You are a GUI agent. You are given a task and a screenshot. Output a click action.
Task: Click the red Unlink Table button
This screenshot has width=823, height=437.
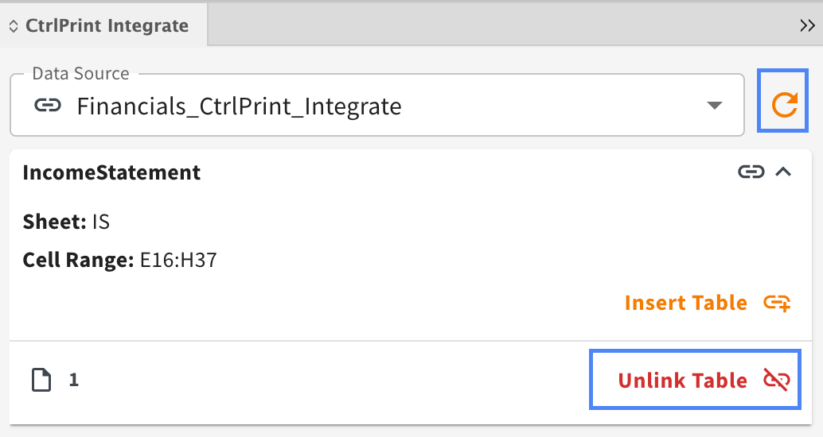[695, 379]
